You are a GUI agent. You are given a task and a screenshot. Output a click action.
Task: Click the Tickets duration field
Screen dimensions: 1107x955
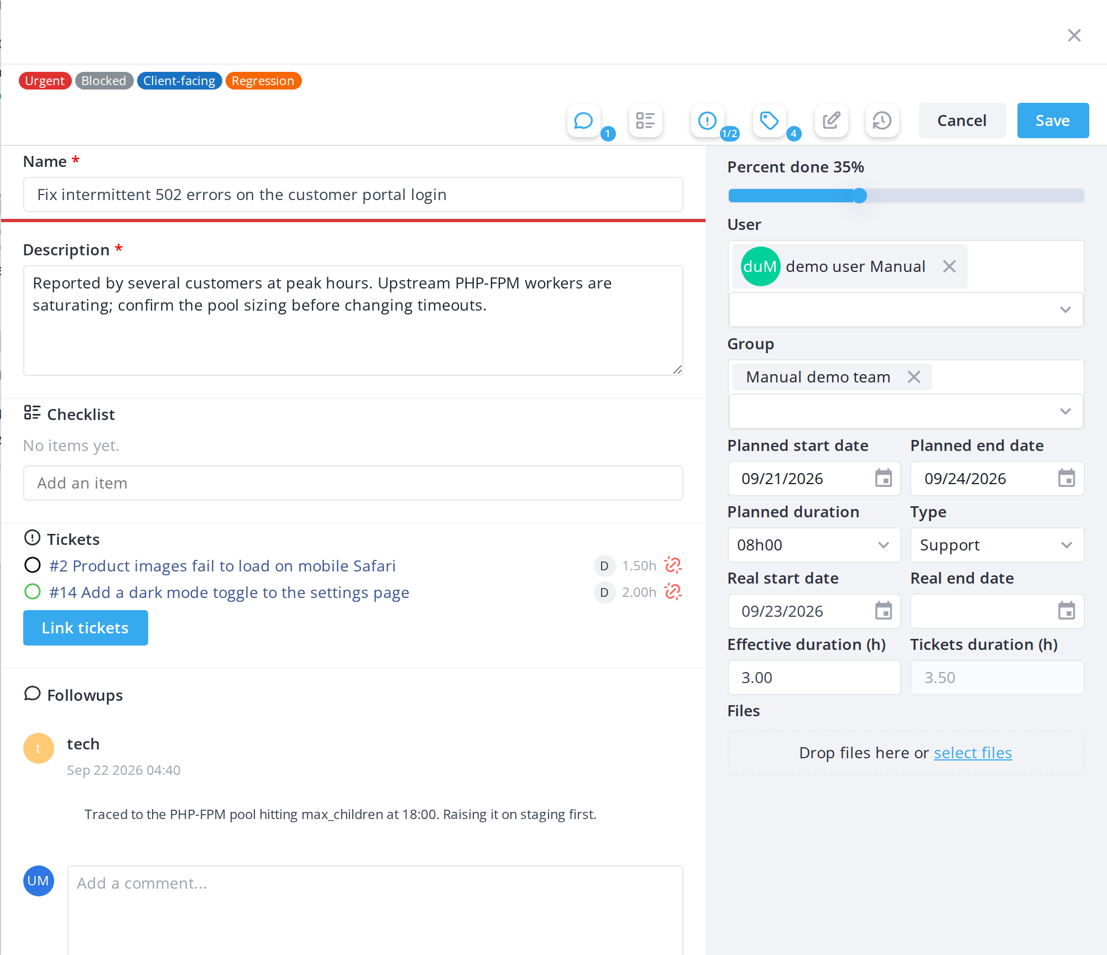coord(996,678)
